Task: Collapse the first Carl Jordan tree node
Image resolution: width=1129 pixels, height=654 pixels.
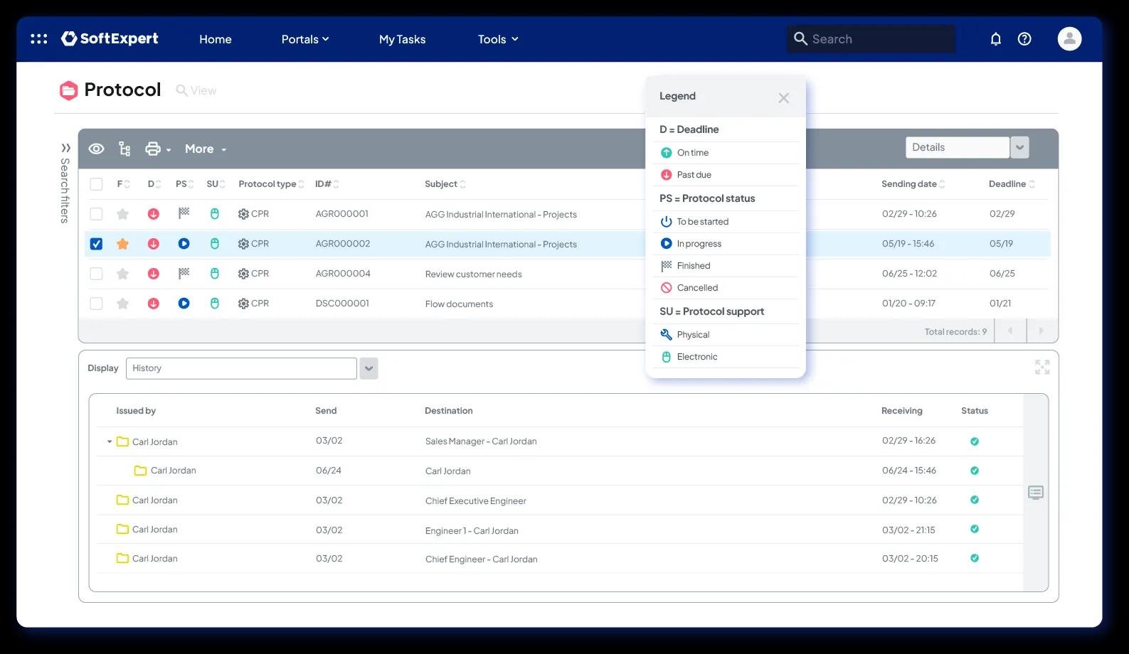Action: pyautogui.click(x=110, y=441)
